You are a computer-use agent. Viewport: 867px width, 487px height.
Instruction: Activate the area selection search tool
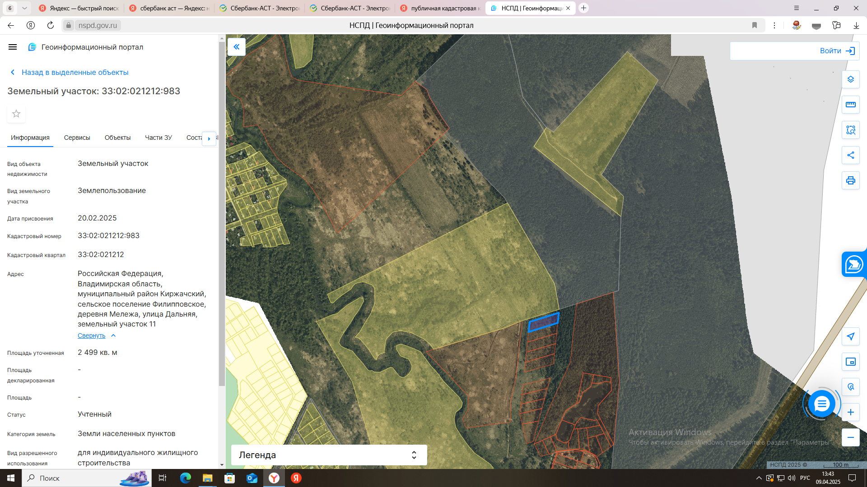(850, 130)
